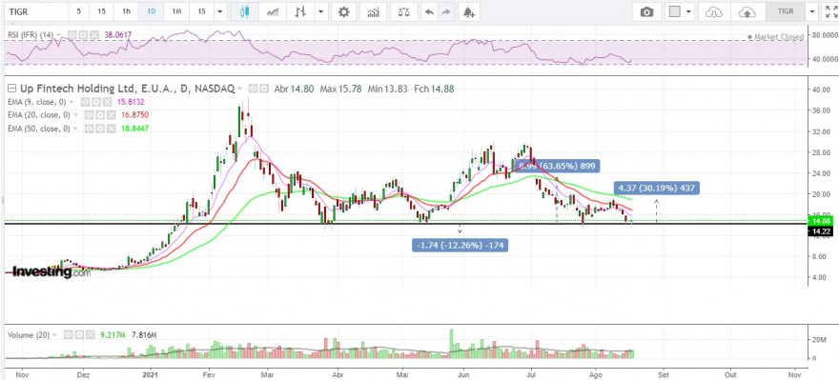Hide the RSI indicator with eye icon

72,35
